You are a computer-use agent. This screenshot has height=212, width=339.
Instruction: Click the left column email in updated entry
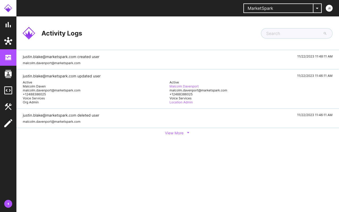pos(52,90)
